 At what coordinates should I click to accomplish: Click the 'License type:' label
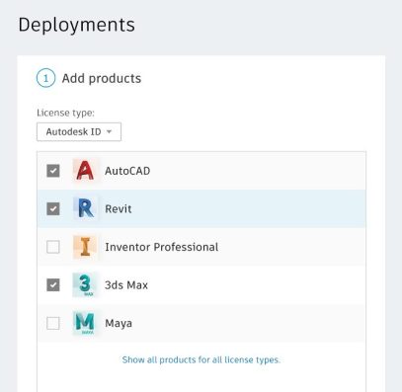65,113
